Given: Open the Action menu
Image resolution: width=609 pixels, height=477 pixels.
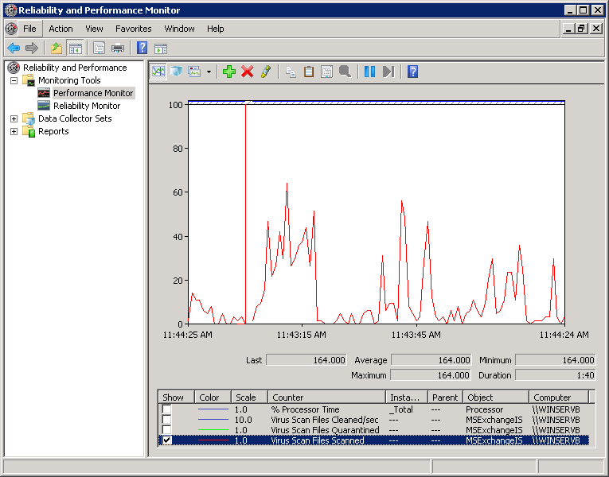Looking at the screenshot, I should pyautogui.click(x=61, y=29).
